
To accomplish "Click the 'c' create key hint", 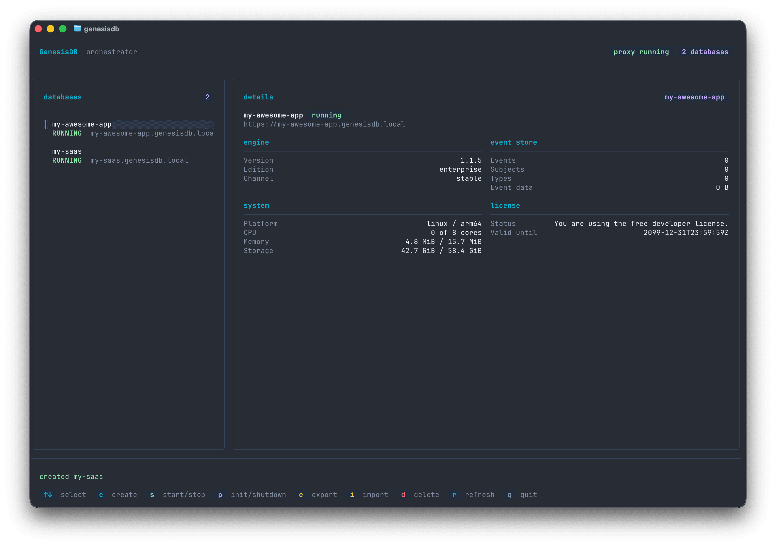I will pos(101,495).
